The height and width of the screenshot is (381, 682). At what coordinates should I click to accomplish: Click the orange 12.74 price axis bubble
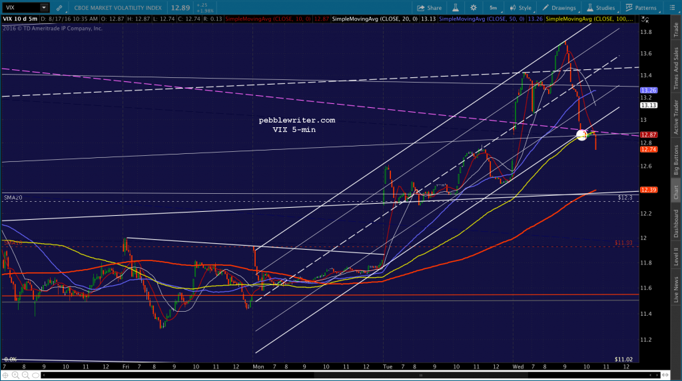pyautogui.click(x=649, y=149)
